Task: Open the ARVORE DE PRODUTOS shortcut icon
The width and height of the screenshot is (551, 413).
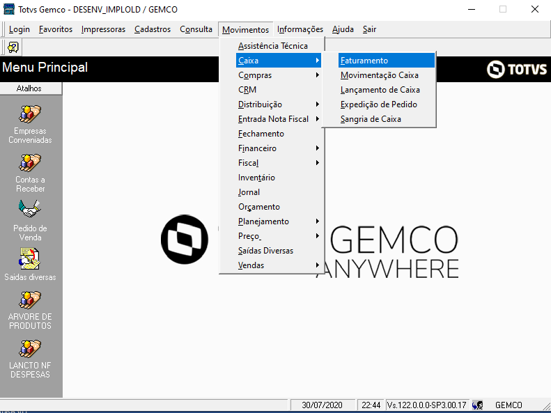Action: (x=30, y=300)
